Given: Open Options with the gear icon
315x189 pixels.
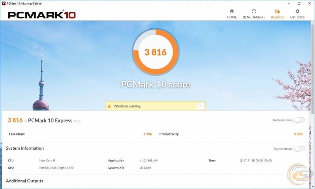Looking at the screenshot, I should tap(297, 11).
